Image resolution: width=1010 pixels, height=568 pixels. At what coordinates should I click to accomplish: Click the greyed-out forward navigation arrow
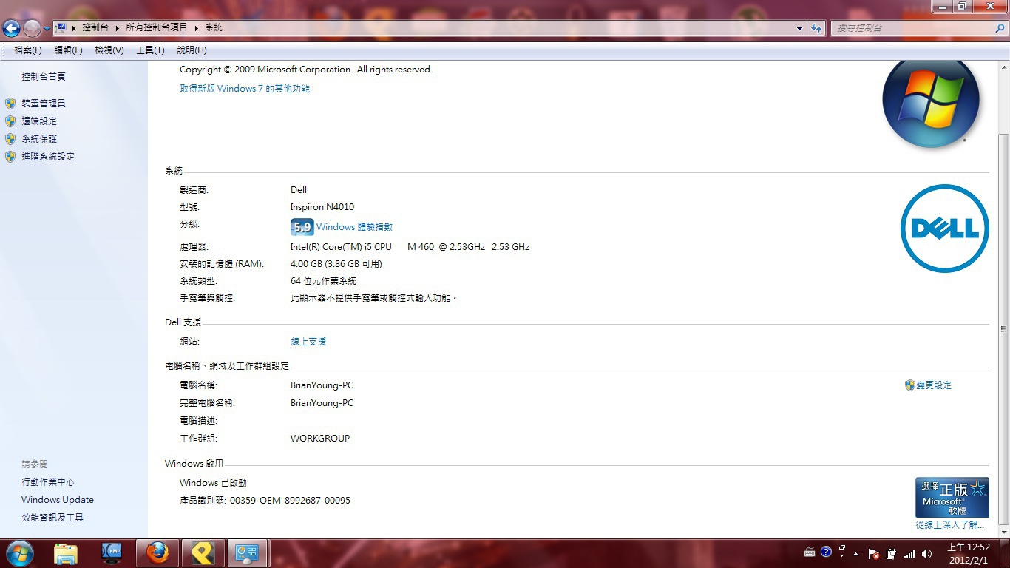pyautogui.click(x=32, y=28)
